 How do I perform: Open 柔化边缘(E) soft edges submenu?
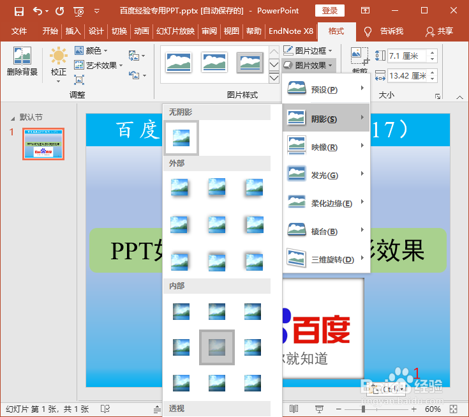click(x=326, y=202)
